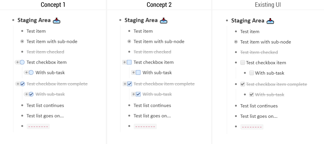Open Test list continues in Concept 1
Image resolution: width=324 pixels, height=144 pixels.
[45, 105]
